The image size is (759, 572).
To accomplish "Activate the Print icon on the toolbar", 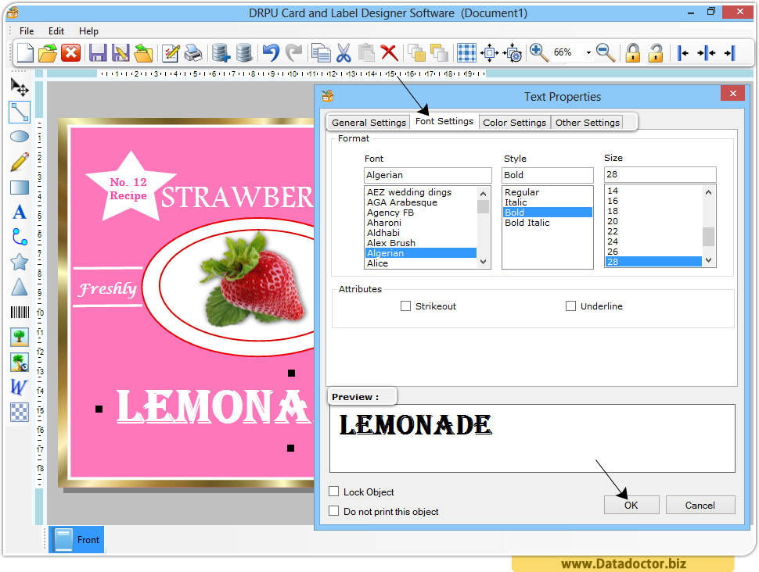I will (x=193, y=52).
